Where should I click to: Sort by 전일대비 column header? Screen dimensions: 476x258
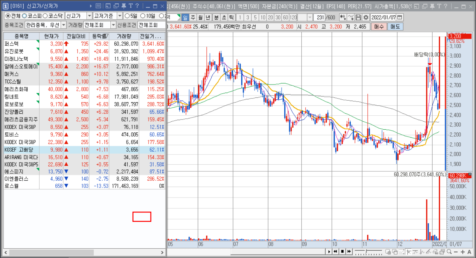tap(76, 36)
